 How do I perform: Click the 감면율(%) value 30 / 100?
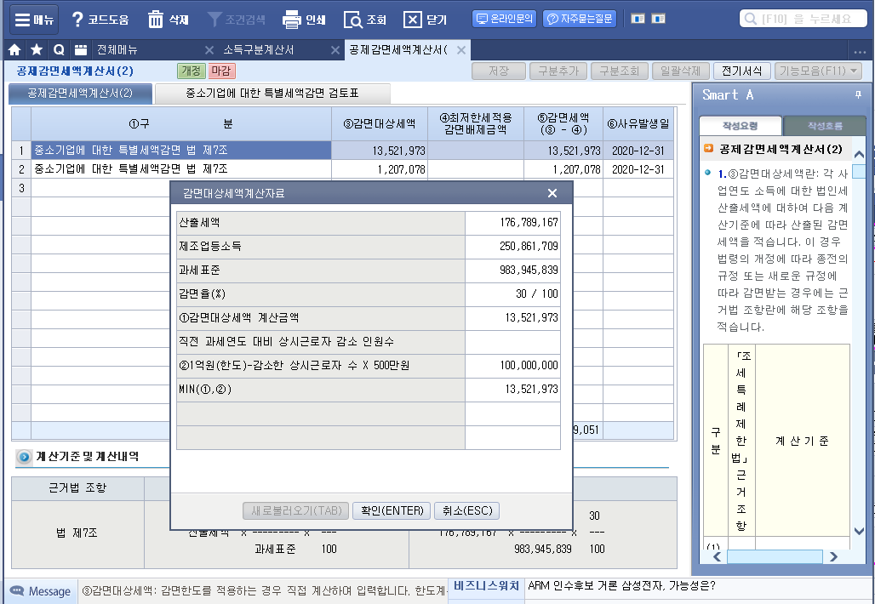[x=512, y=293]
